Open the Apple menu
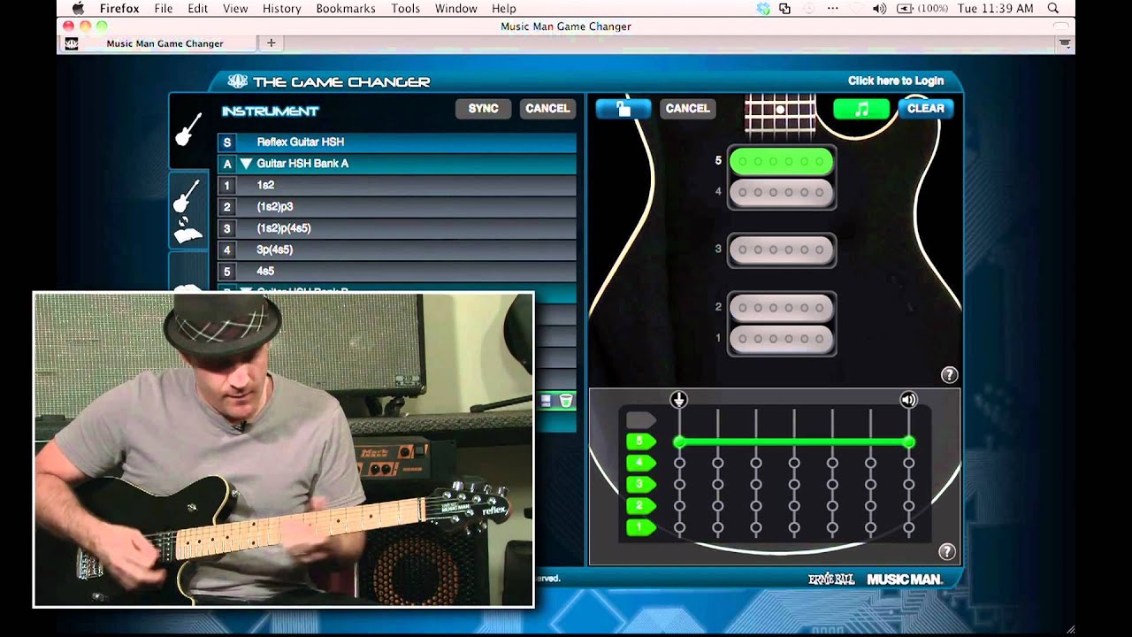 pos(78,9)
